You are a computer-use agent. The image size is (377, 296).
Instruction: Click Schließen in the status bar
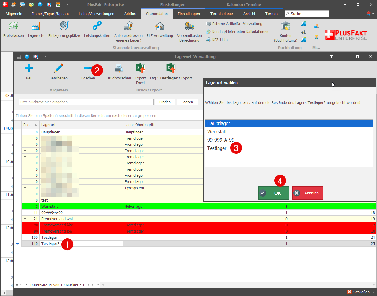pyautogui.click(x=359, y=292)
